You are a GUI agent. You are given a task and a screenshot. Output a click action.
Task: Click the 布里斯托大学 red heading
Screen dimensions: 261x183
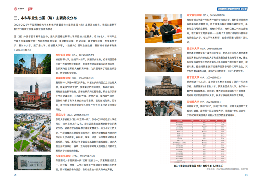click(x=63, y=156)
